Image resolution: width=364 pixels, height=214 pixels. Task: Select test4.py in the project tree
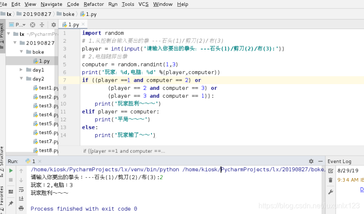[x=46, y=114]
